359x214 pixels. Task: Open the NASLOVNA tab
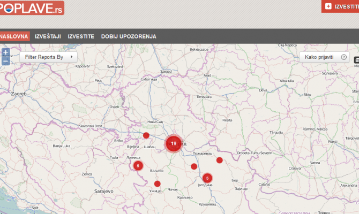[14, 36]
